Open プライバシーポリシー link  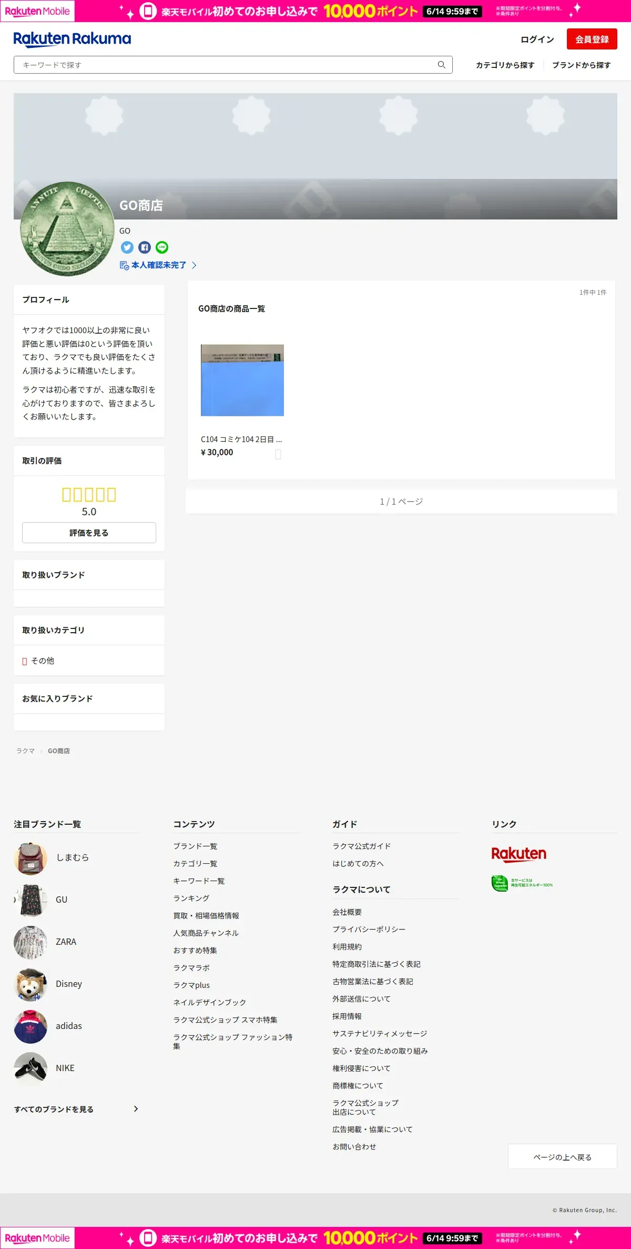tap(369, 929)
